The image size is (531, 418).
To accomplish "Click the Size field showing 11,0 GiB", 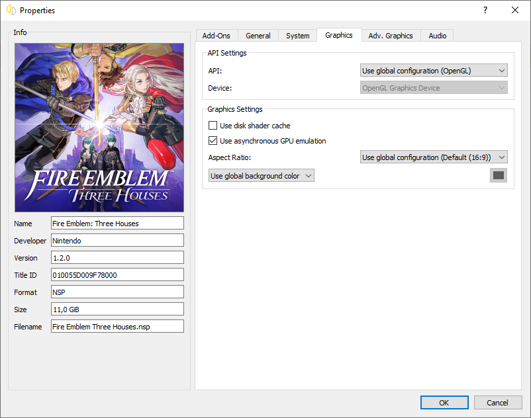I will (117, 310).
